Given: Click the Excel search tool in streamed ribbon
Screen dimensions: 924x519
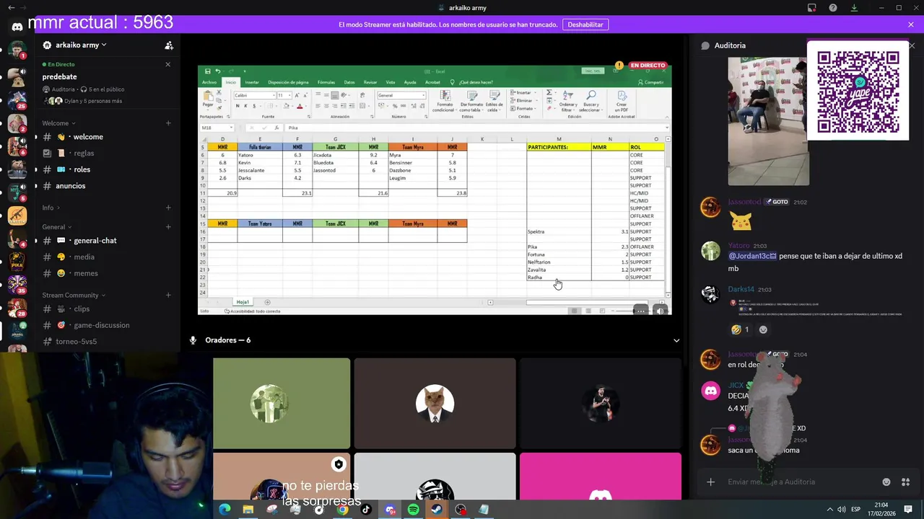Looking at the screenshot, I should pos(590,101).
